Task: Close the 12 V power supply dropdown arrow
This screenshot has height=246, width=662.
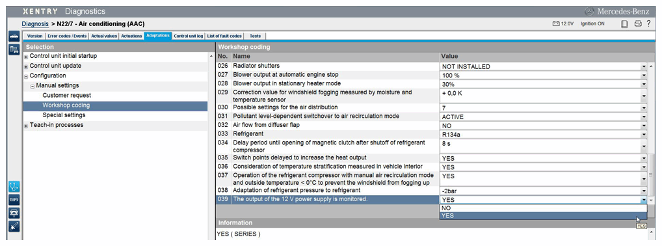Action: tap(643, 200)
